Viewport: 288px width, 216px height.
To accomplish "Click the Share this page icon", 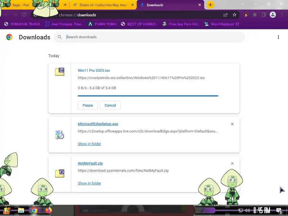I will pos(226,15).
